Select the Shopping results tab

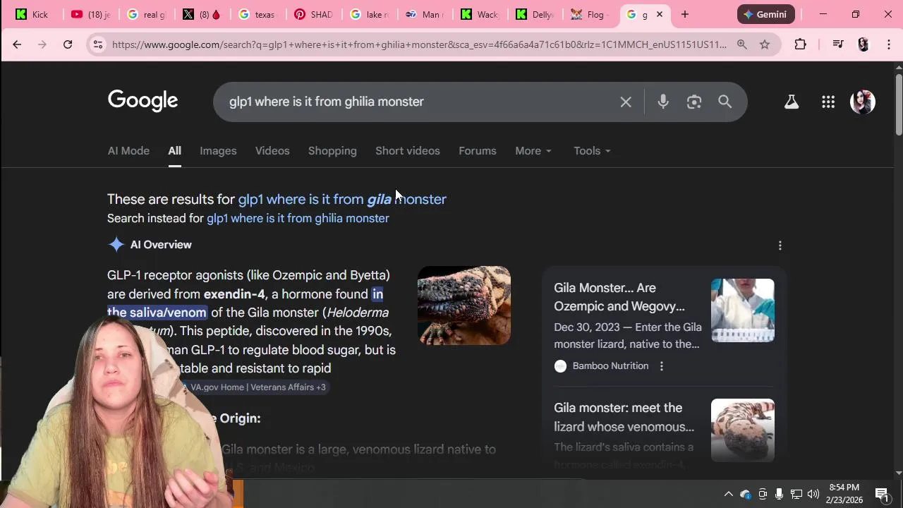tap(332, 151)
